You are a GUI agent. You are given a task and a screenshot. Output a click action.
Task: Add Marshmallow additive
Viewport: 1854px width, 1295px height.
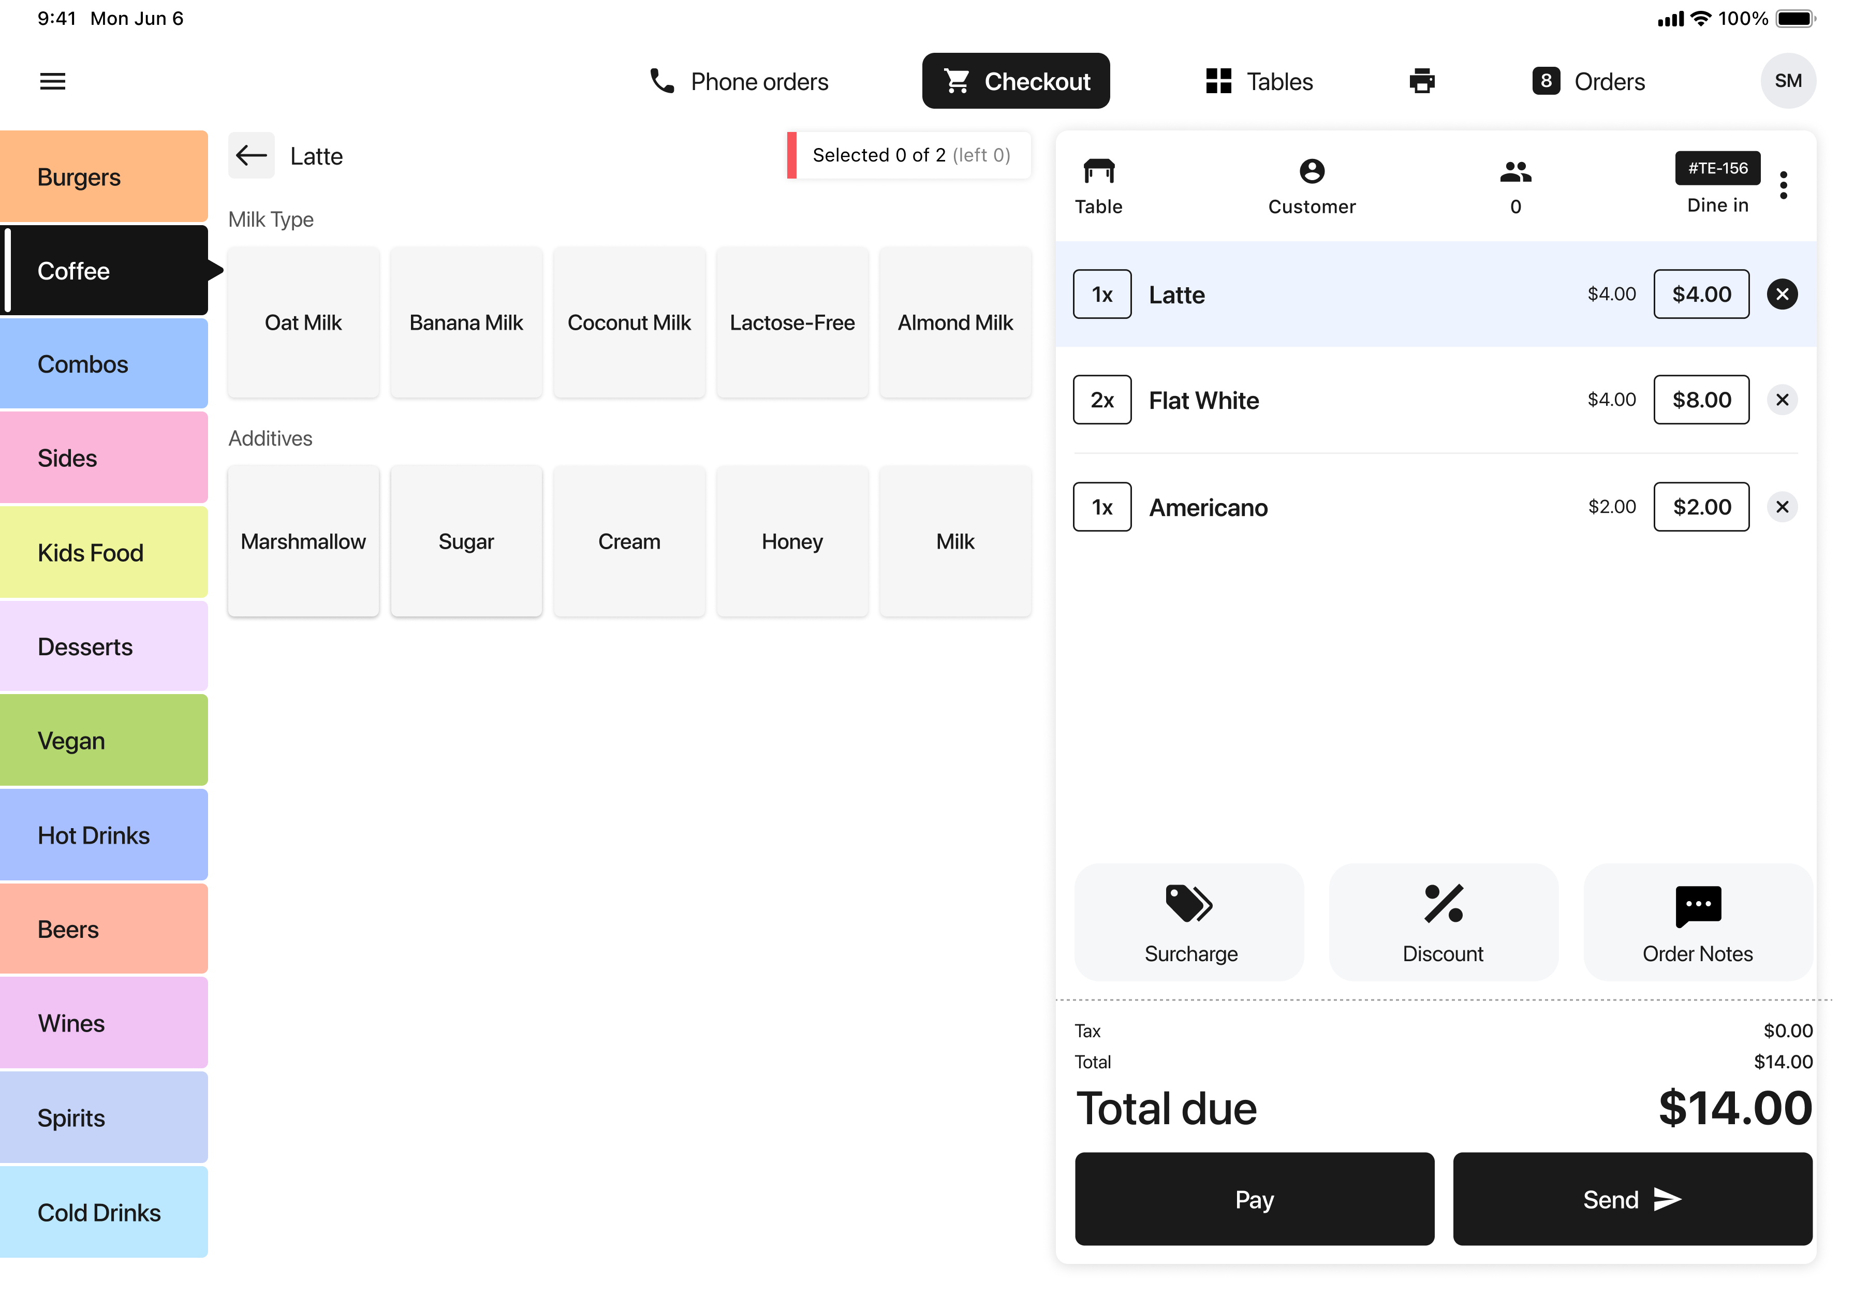coord(304,541)
